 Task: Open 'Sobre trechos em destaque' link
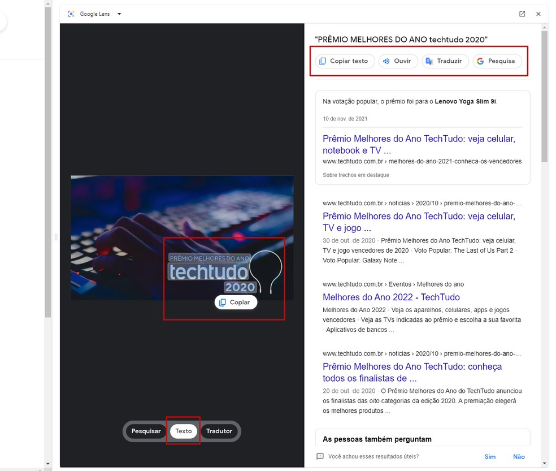355,175
